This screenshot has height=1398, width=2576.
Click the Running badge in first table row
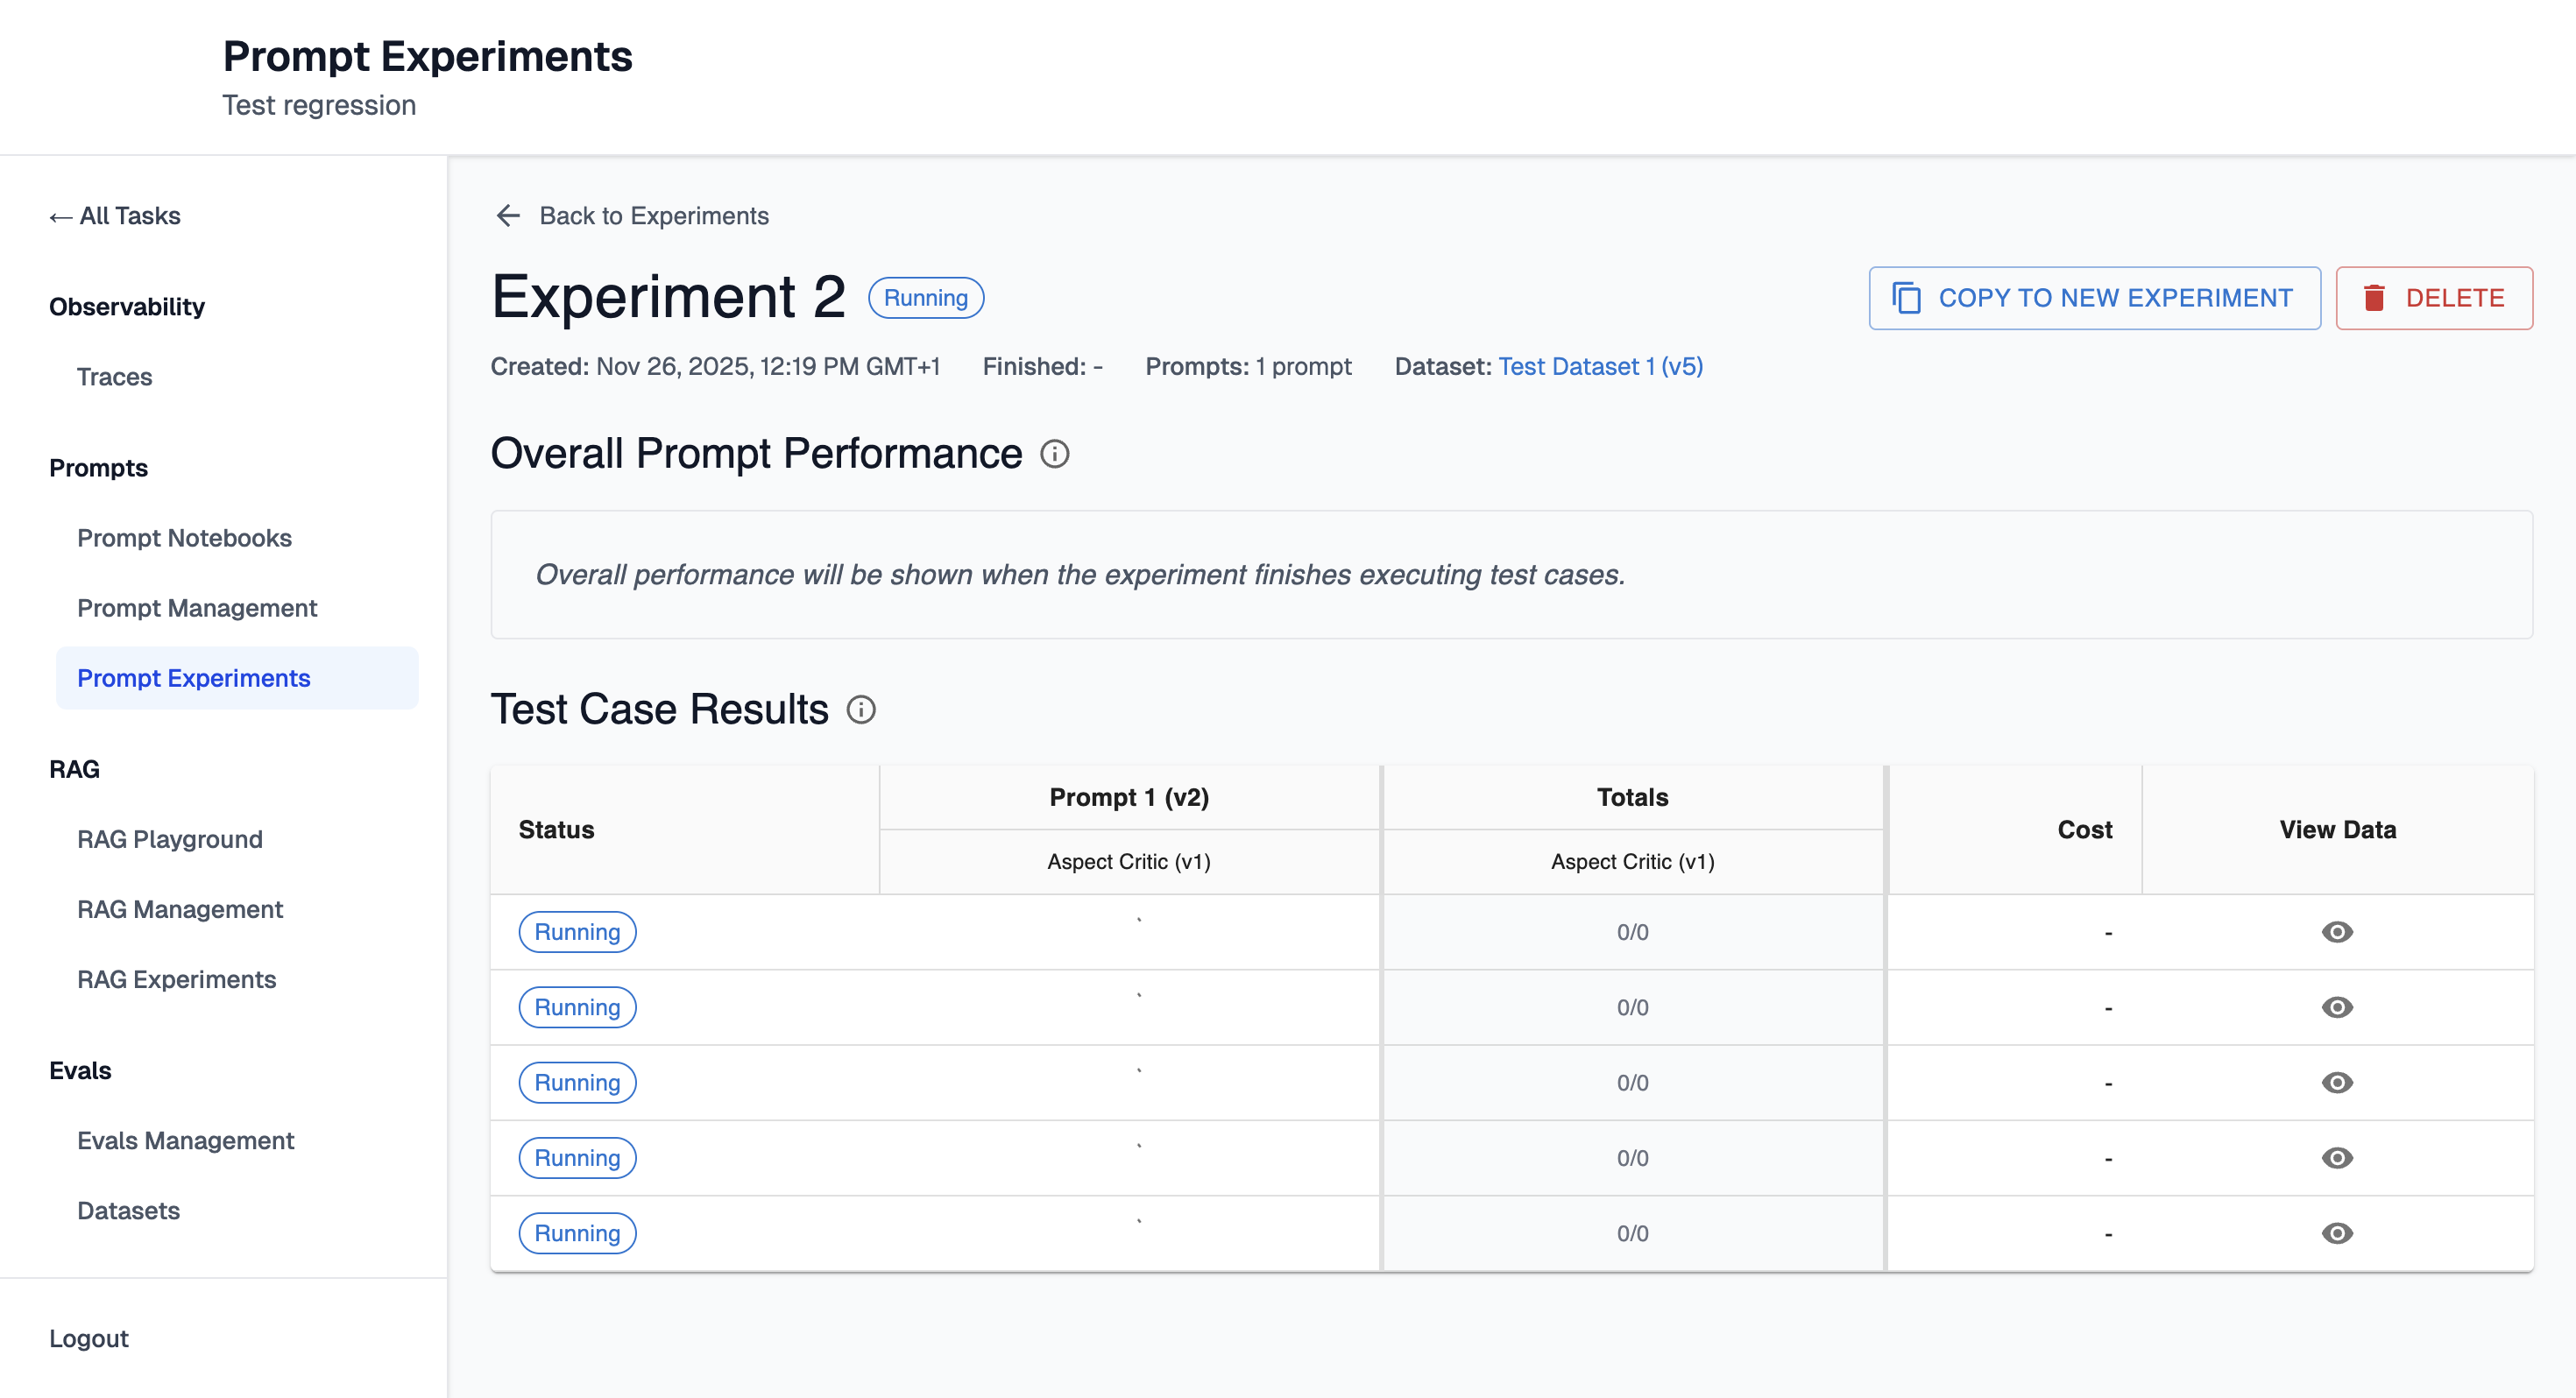577,932
